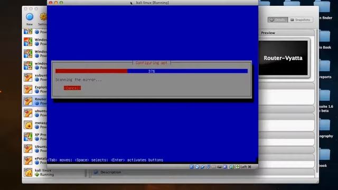This screenshot has height=190, width=338.
Task: Select the xubuntu VM entry
Action: pos(35,78)
